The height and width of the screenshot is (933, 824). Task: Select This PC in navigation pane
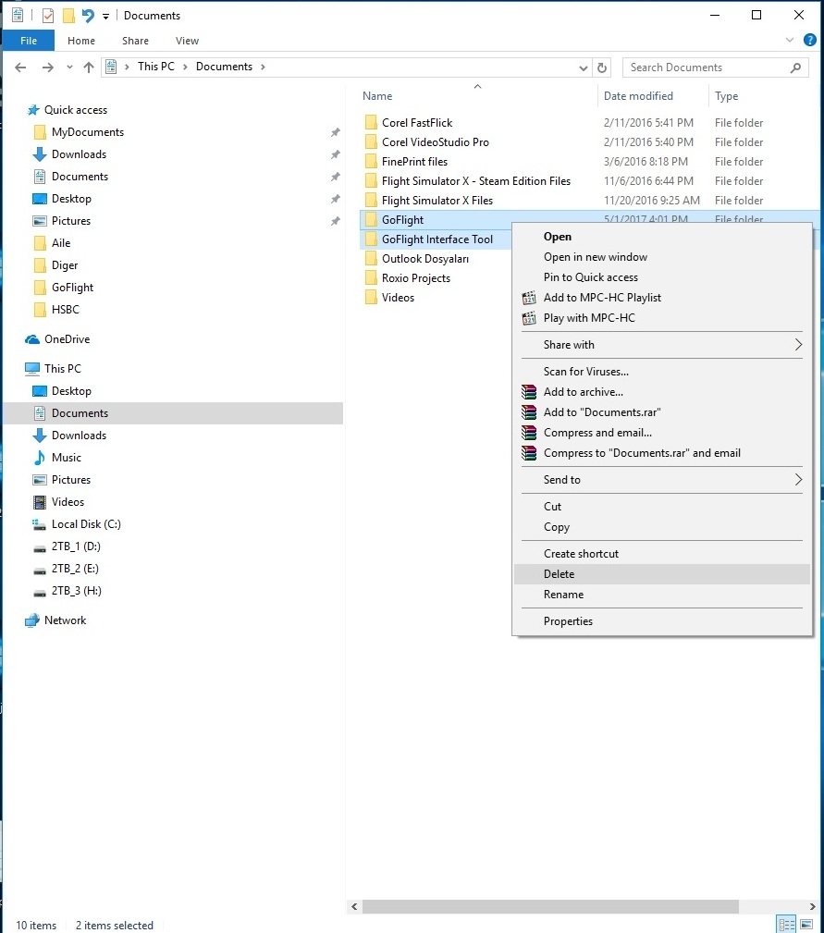(x=63, y=369)
